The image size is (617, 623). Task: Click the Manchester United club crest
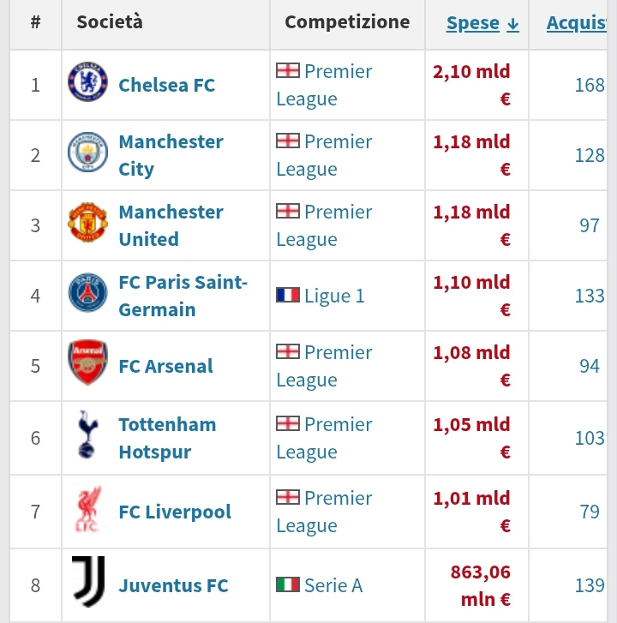[88, 225]
